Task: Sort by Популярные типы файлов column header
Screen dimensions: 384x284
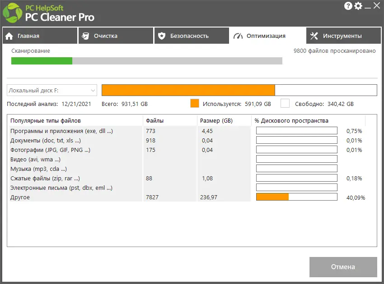Action: (75, 120)
